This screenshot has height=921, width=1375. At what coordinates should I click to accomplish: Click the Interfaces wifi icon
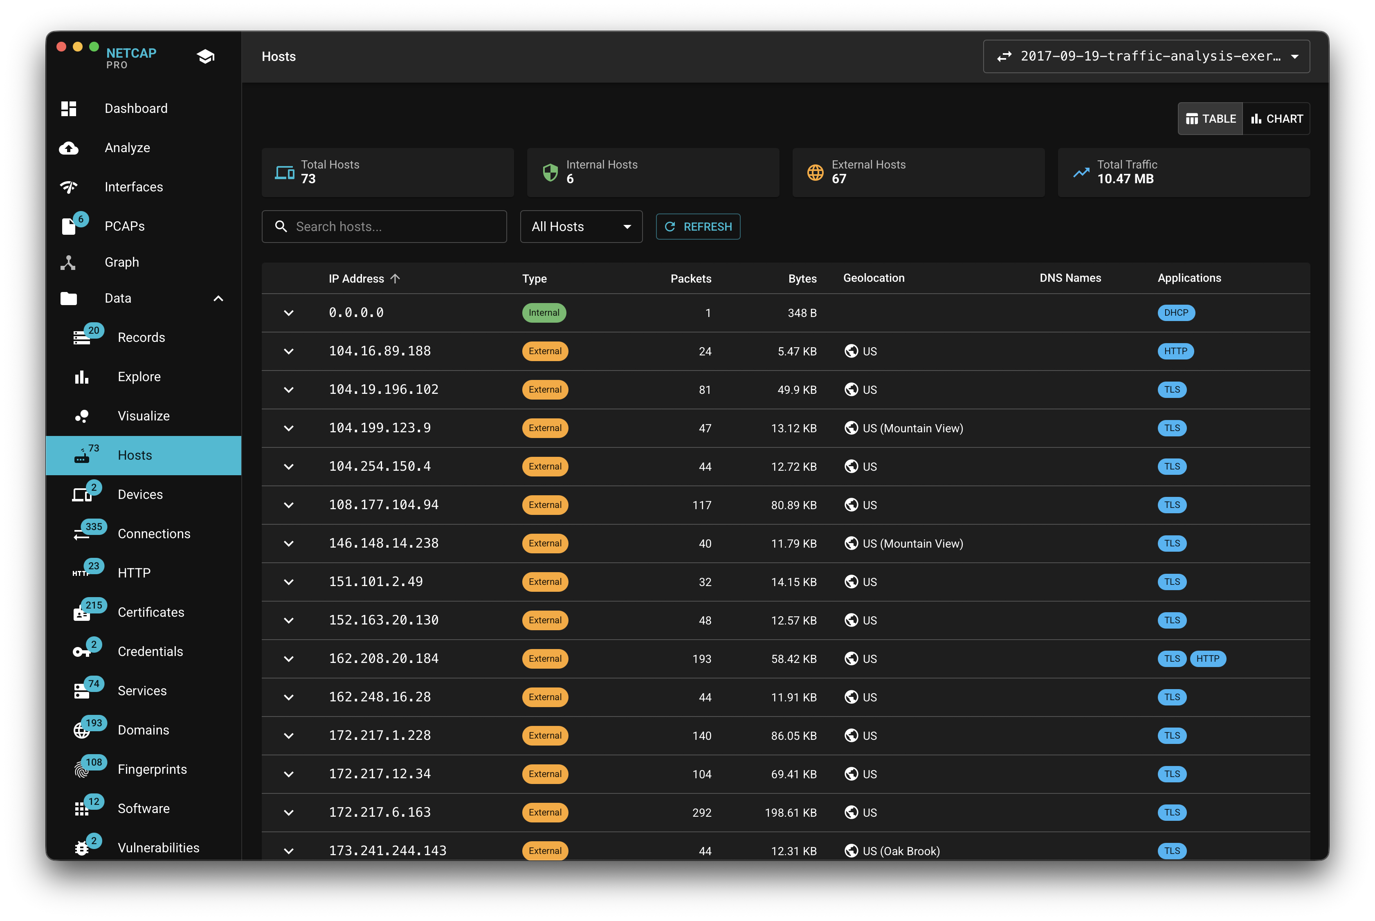[69, 187]
